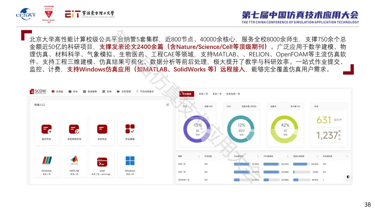Image resolution: width=375 pixels, height=211 pixels.
Task: Click the 93.48% CPU usage bar
Action: 271,172
